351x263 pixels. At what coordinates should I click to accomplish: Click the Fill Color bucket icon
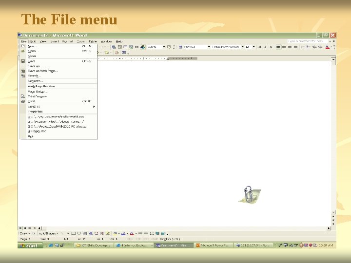115,233
